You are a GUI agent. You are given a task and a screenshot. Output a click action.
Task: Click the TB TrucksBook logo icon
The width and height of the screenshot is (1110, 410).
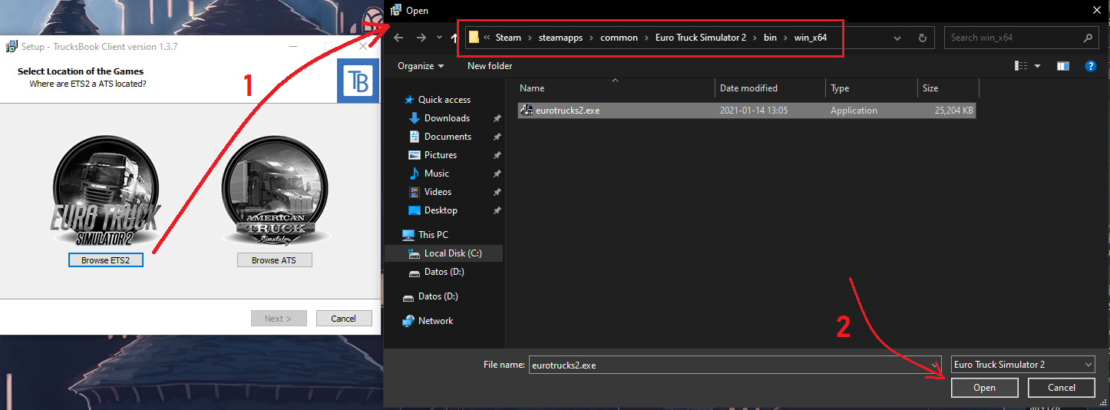click(358, 81)
